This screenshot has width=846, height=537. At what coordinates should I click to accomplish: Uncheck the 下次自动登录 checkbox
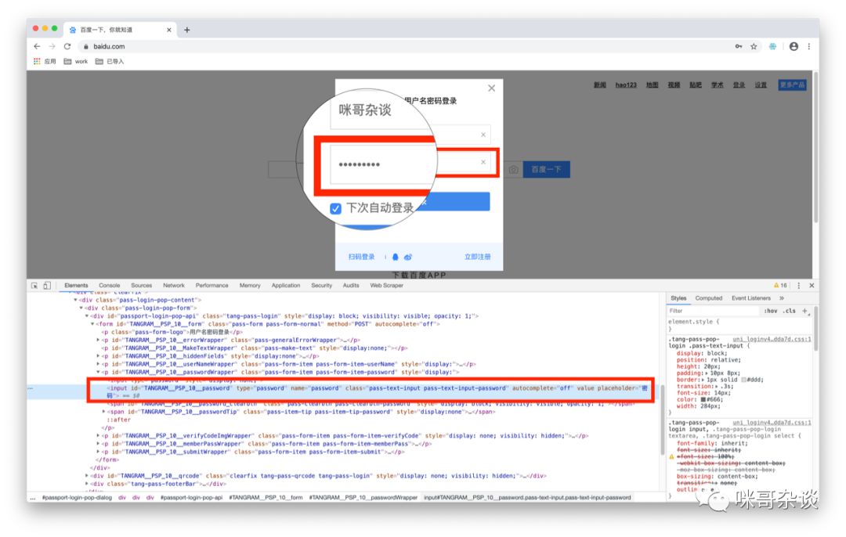335,209
